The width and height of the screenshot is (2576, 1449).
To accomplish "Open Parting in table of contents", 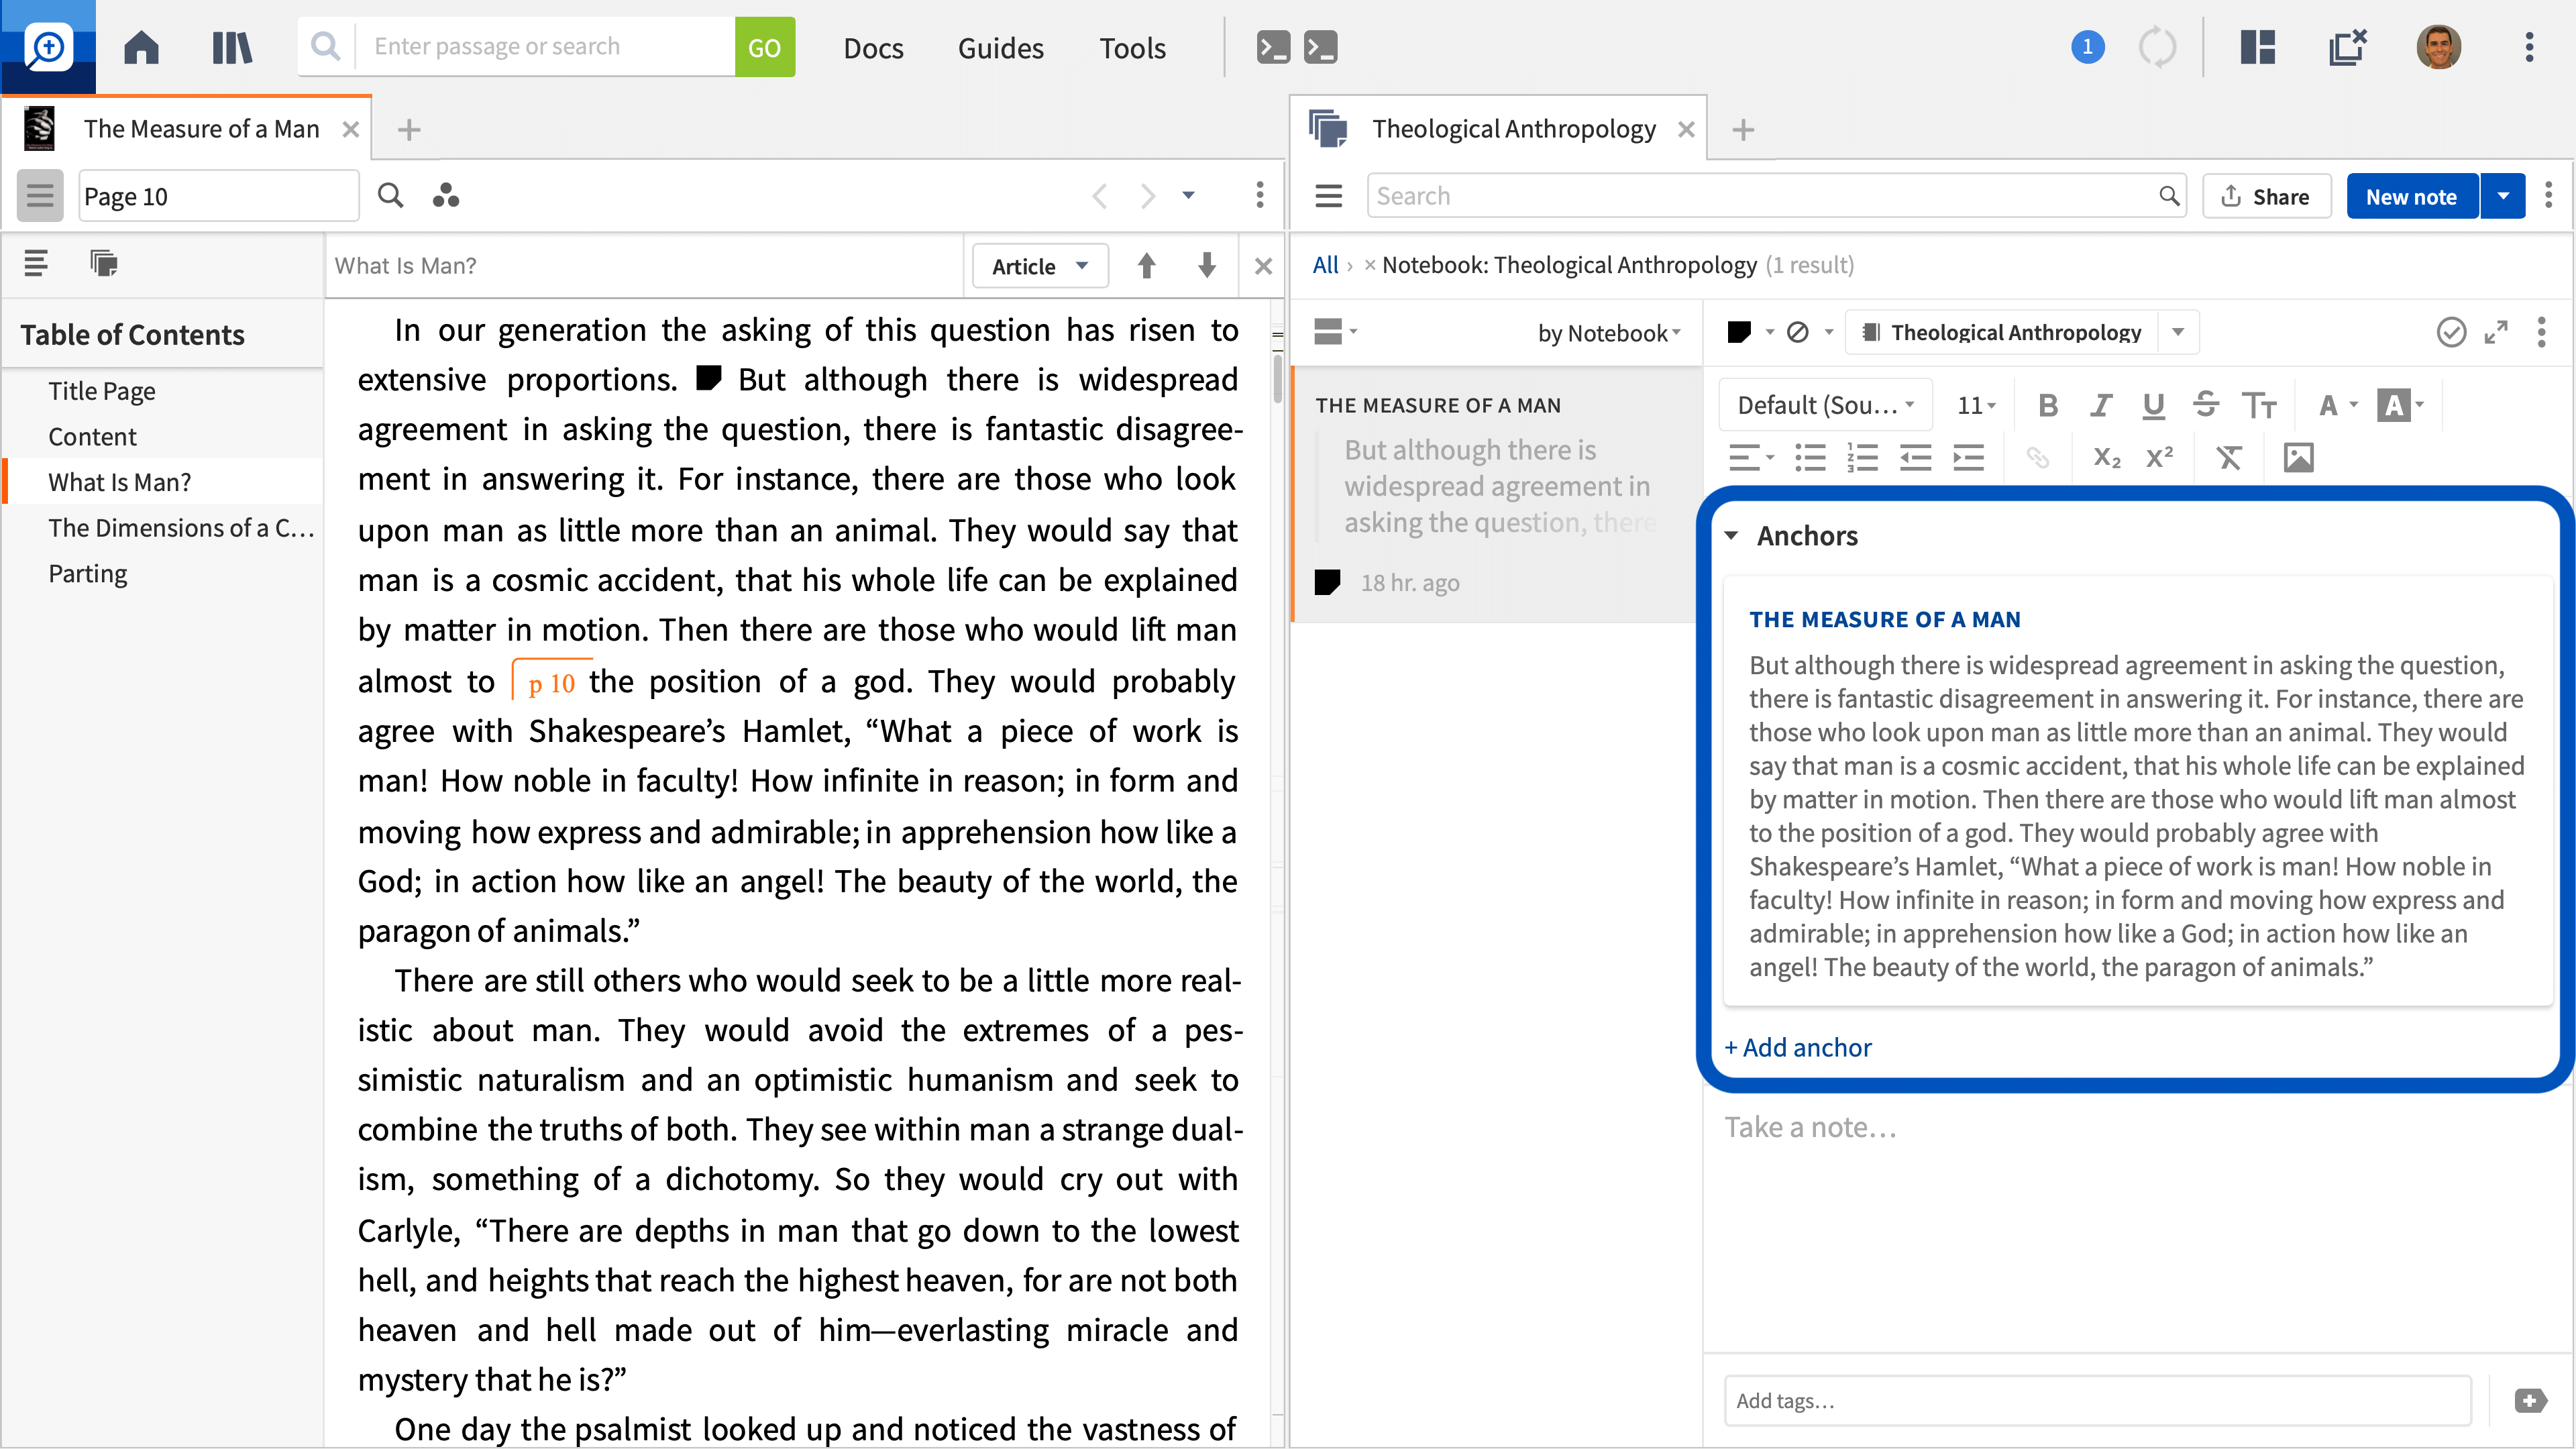I will (x=88, y=574).
